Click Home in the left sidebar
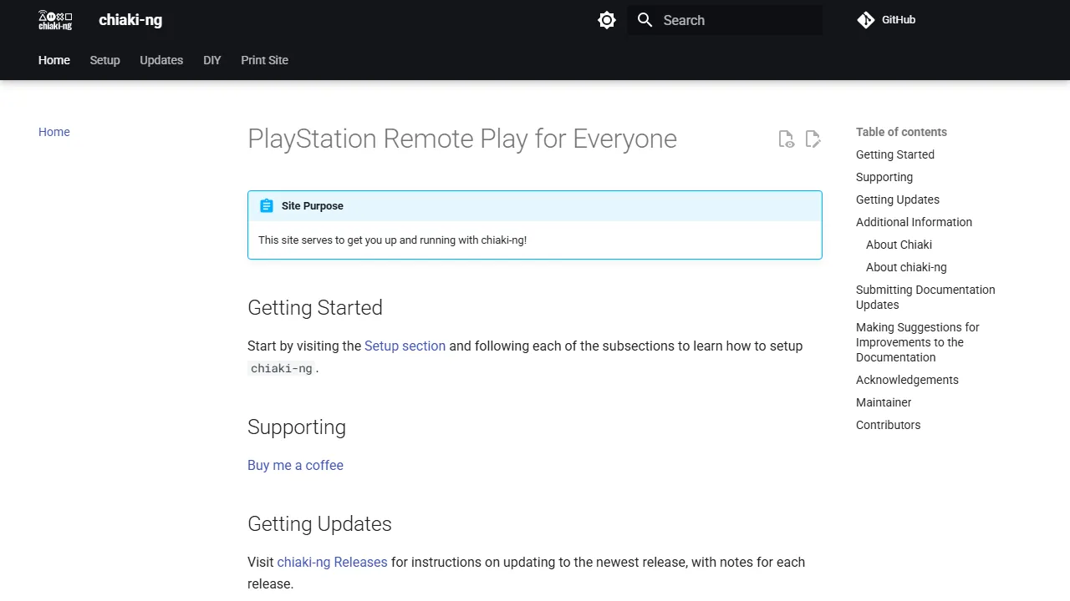This screenshot has height=601, width=1070. (x=53, y=132)
